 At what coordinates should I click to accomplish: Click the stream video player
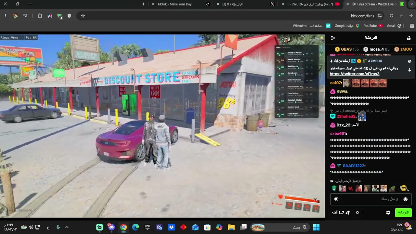[162, 126]
